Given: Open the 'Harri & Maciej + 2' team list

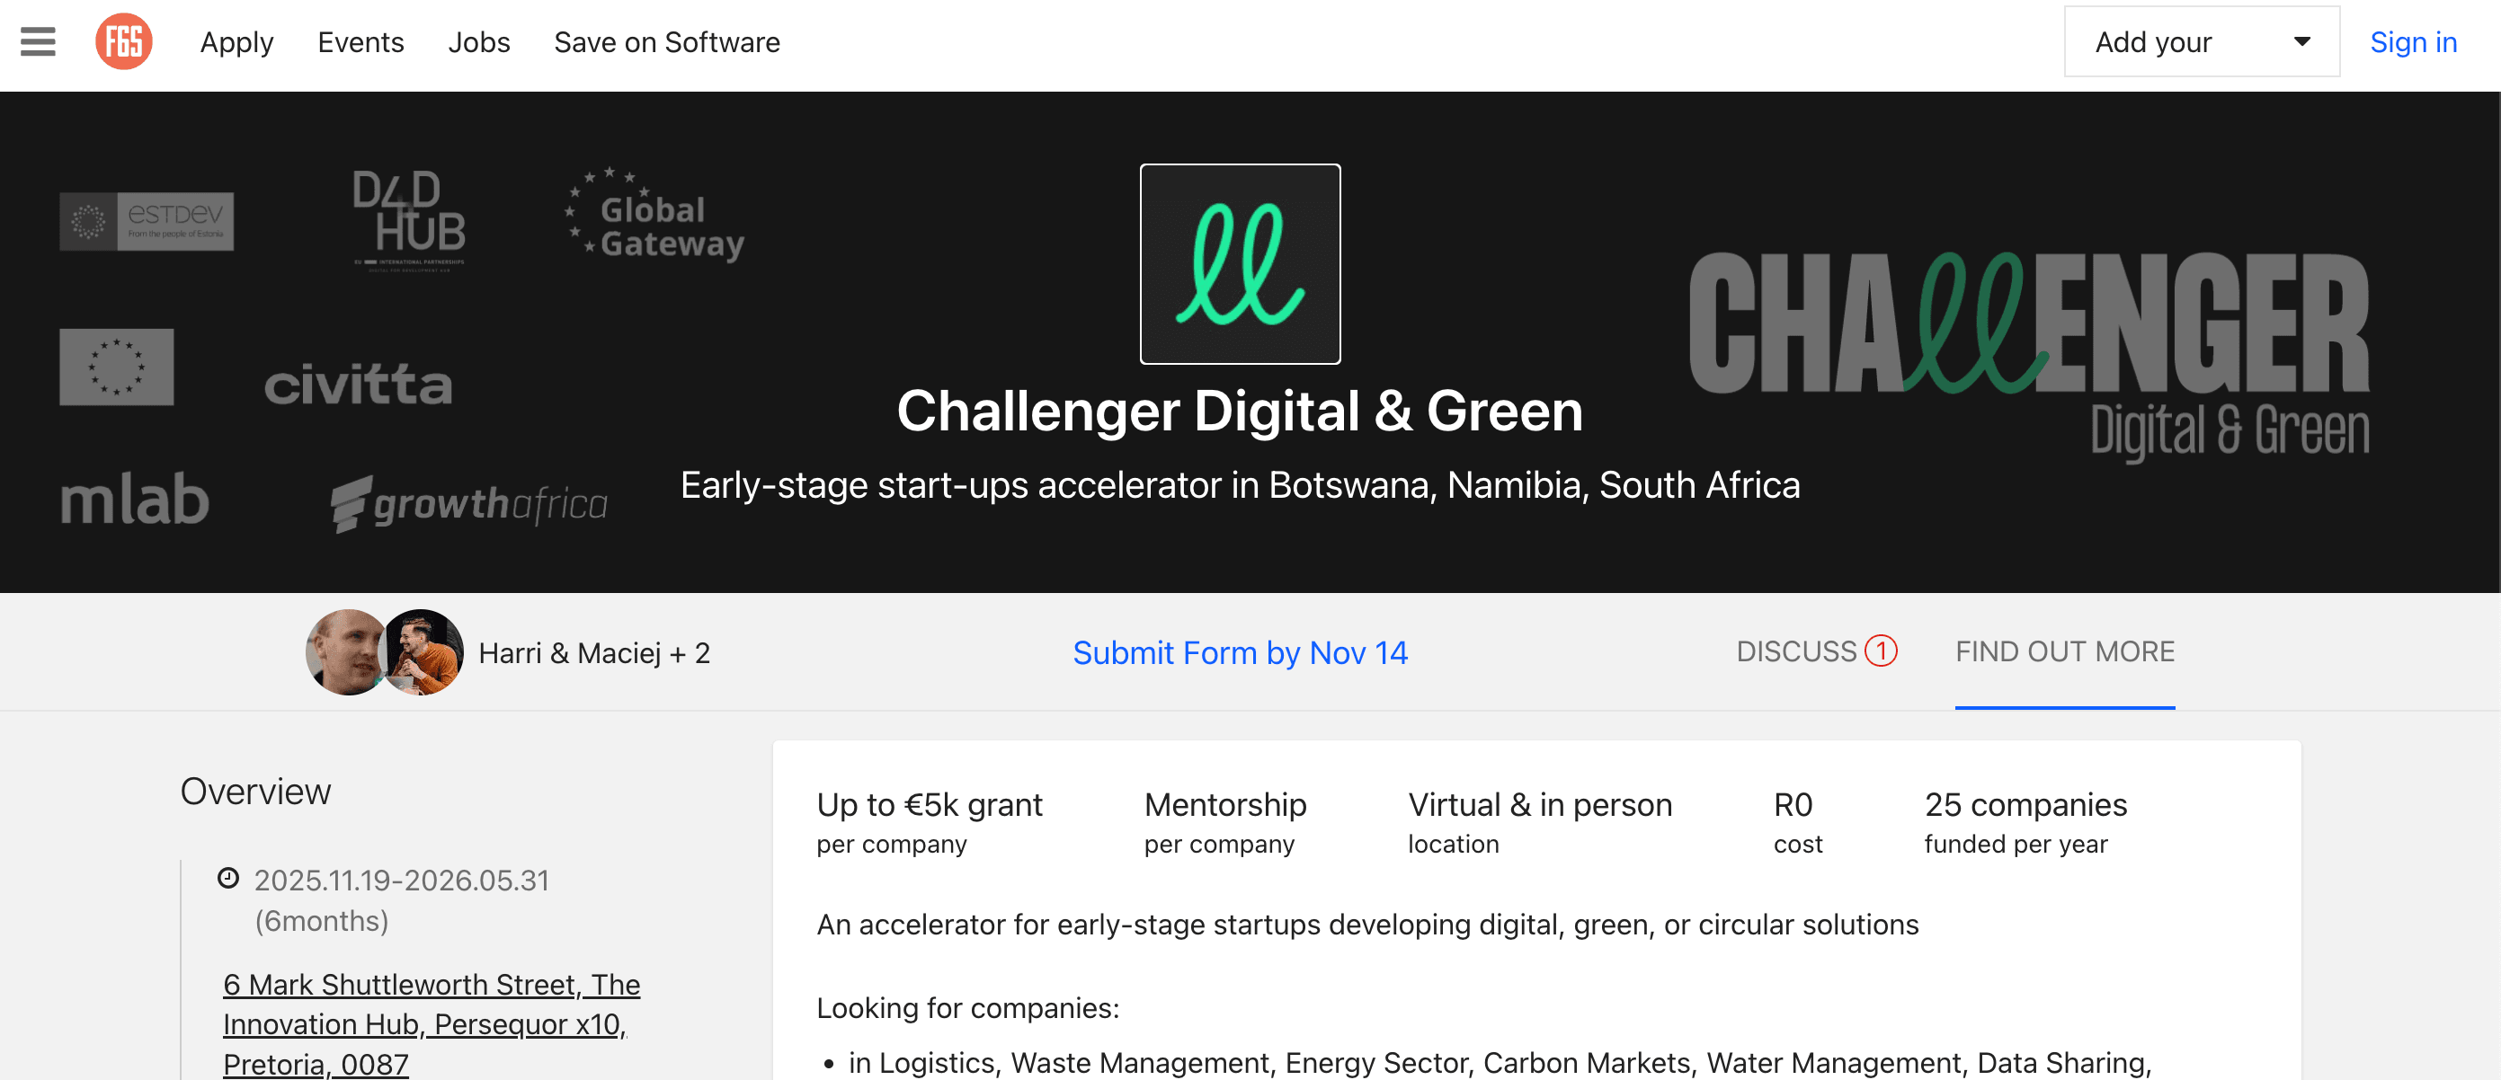Looking at the screenshot, I should point(595,652).
